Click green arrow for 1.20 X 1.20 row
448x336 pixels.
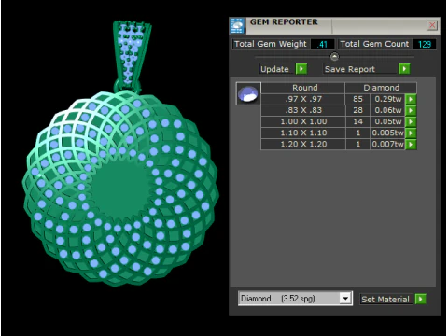[x=411, y=144]
